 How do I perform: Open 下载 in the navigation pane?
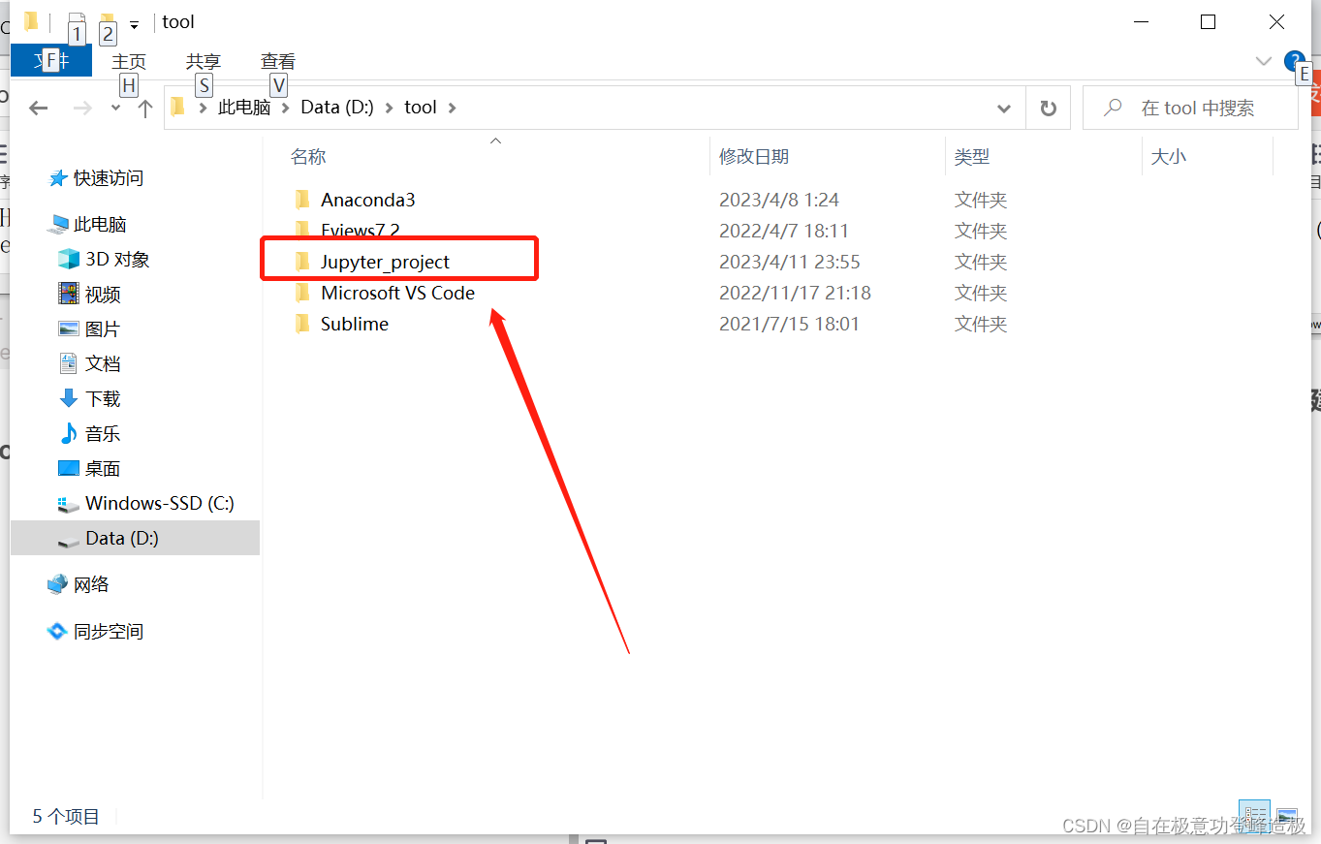click(x=103, y=399)
